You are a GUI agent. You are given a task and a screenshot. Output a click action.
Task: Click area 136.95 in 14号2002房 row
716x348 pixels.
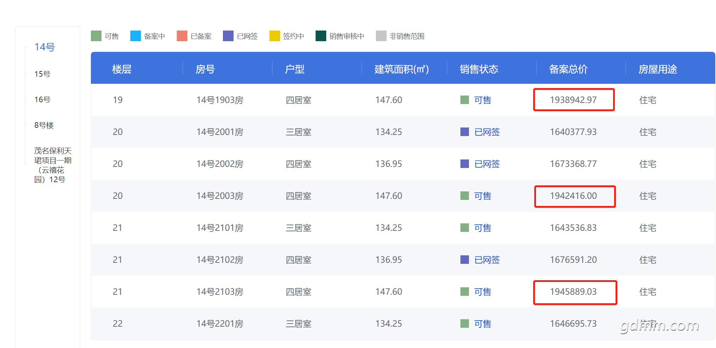389,164
